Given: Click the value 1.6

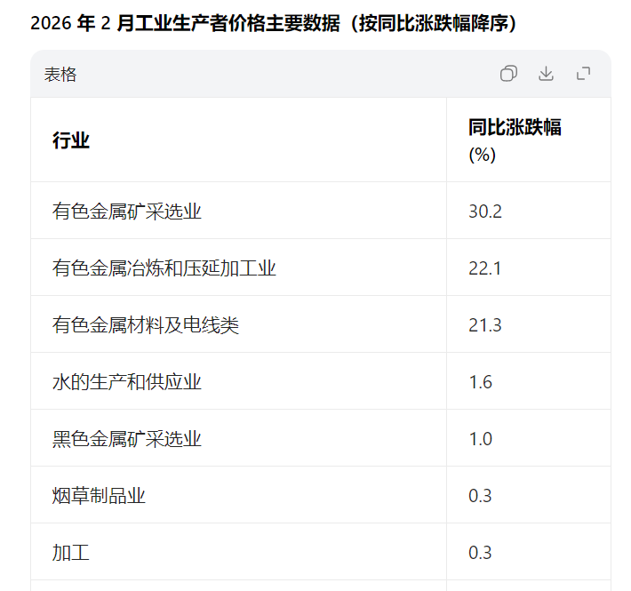Looking at the screenshot, I should pyautogui.click(x=481, y=382).
